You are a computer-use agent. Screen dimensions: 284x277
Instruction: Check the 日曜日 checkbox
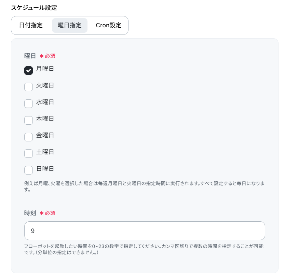pyautogui.click(x=28, y=170)
